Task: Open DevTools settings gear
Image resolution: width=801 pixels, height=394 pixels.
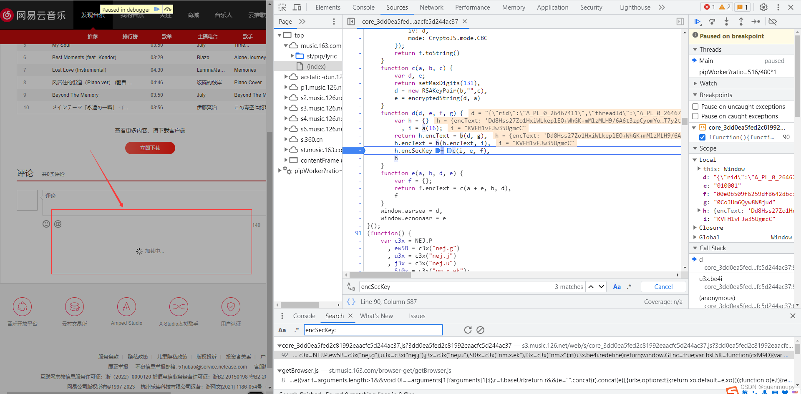Action: (763, 7)
